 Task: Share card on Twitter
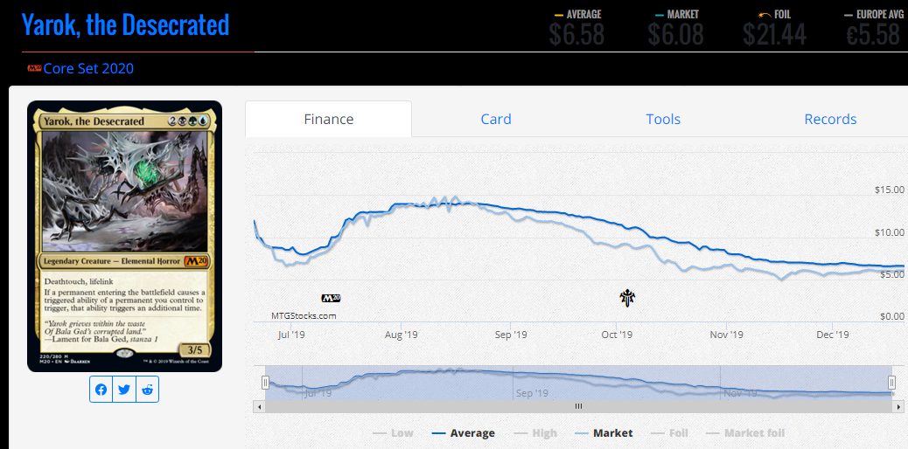124,390
